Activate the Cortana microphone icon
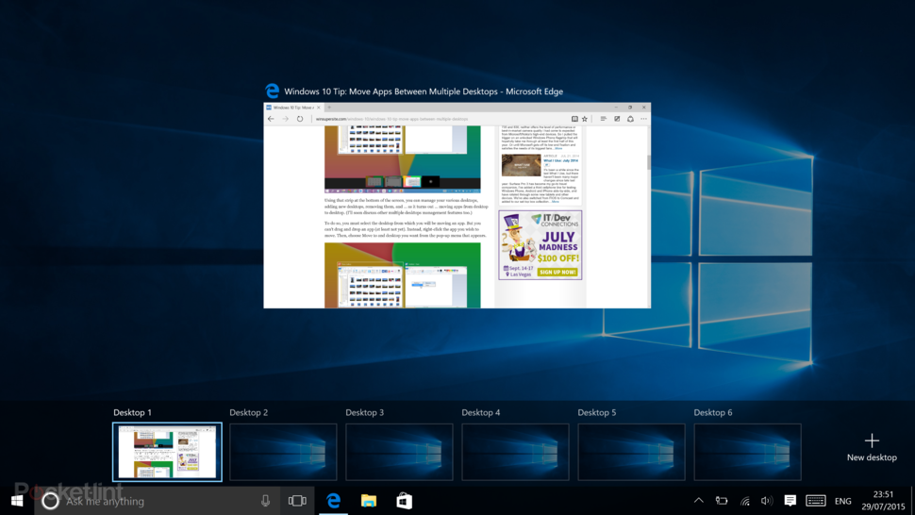Screen dimensions: 915x515 (x=265, y=501)
